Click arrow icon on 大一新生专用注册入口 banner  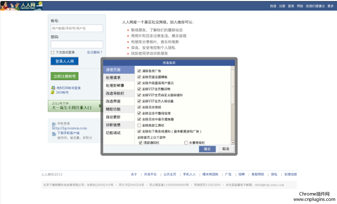pos(100,106)
